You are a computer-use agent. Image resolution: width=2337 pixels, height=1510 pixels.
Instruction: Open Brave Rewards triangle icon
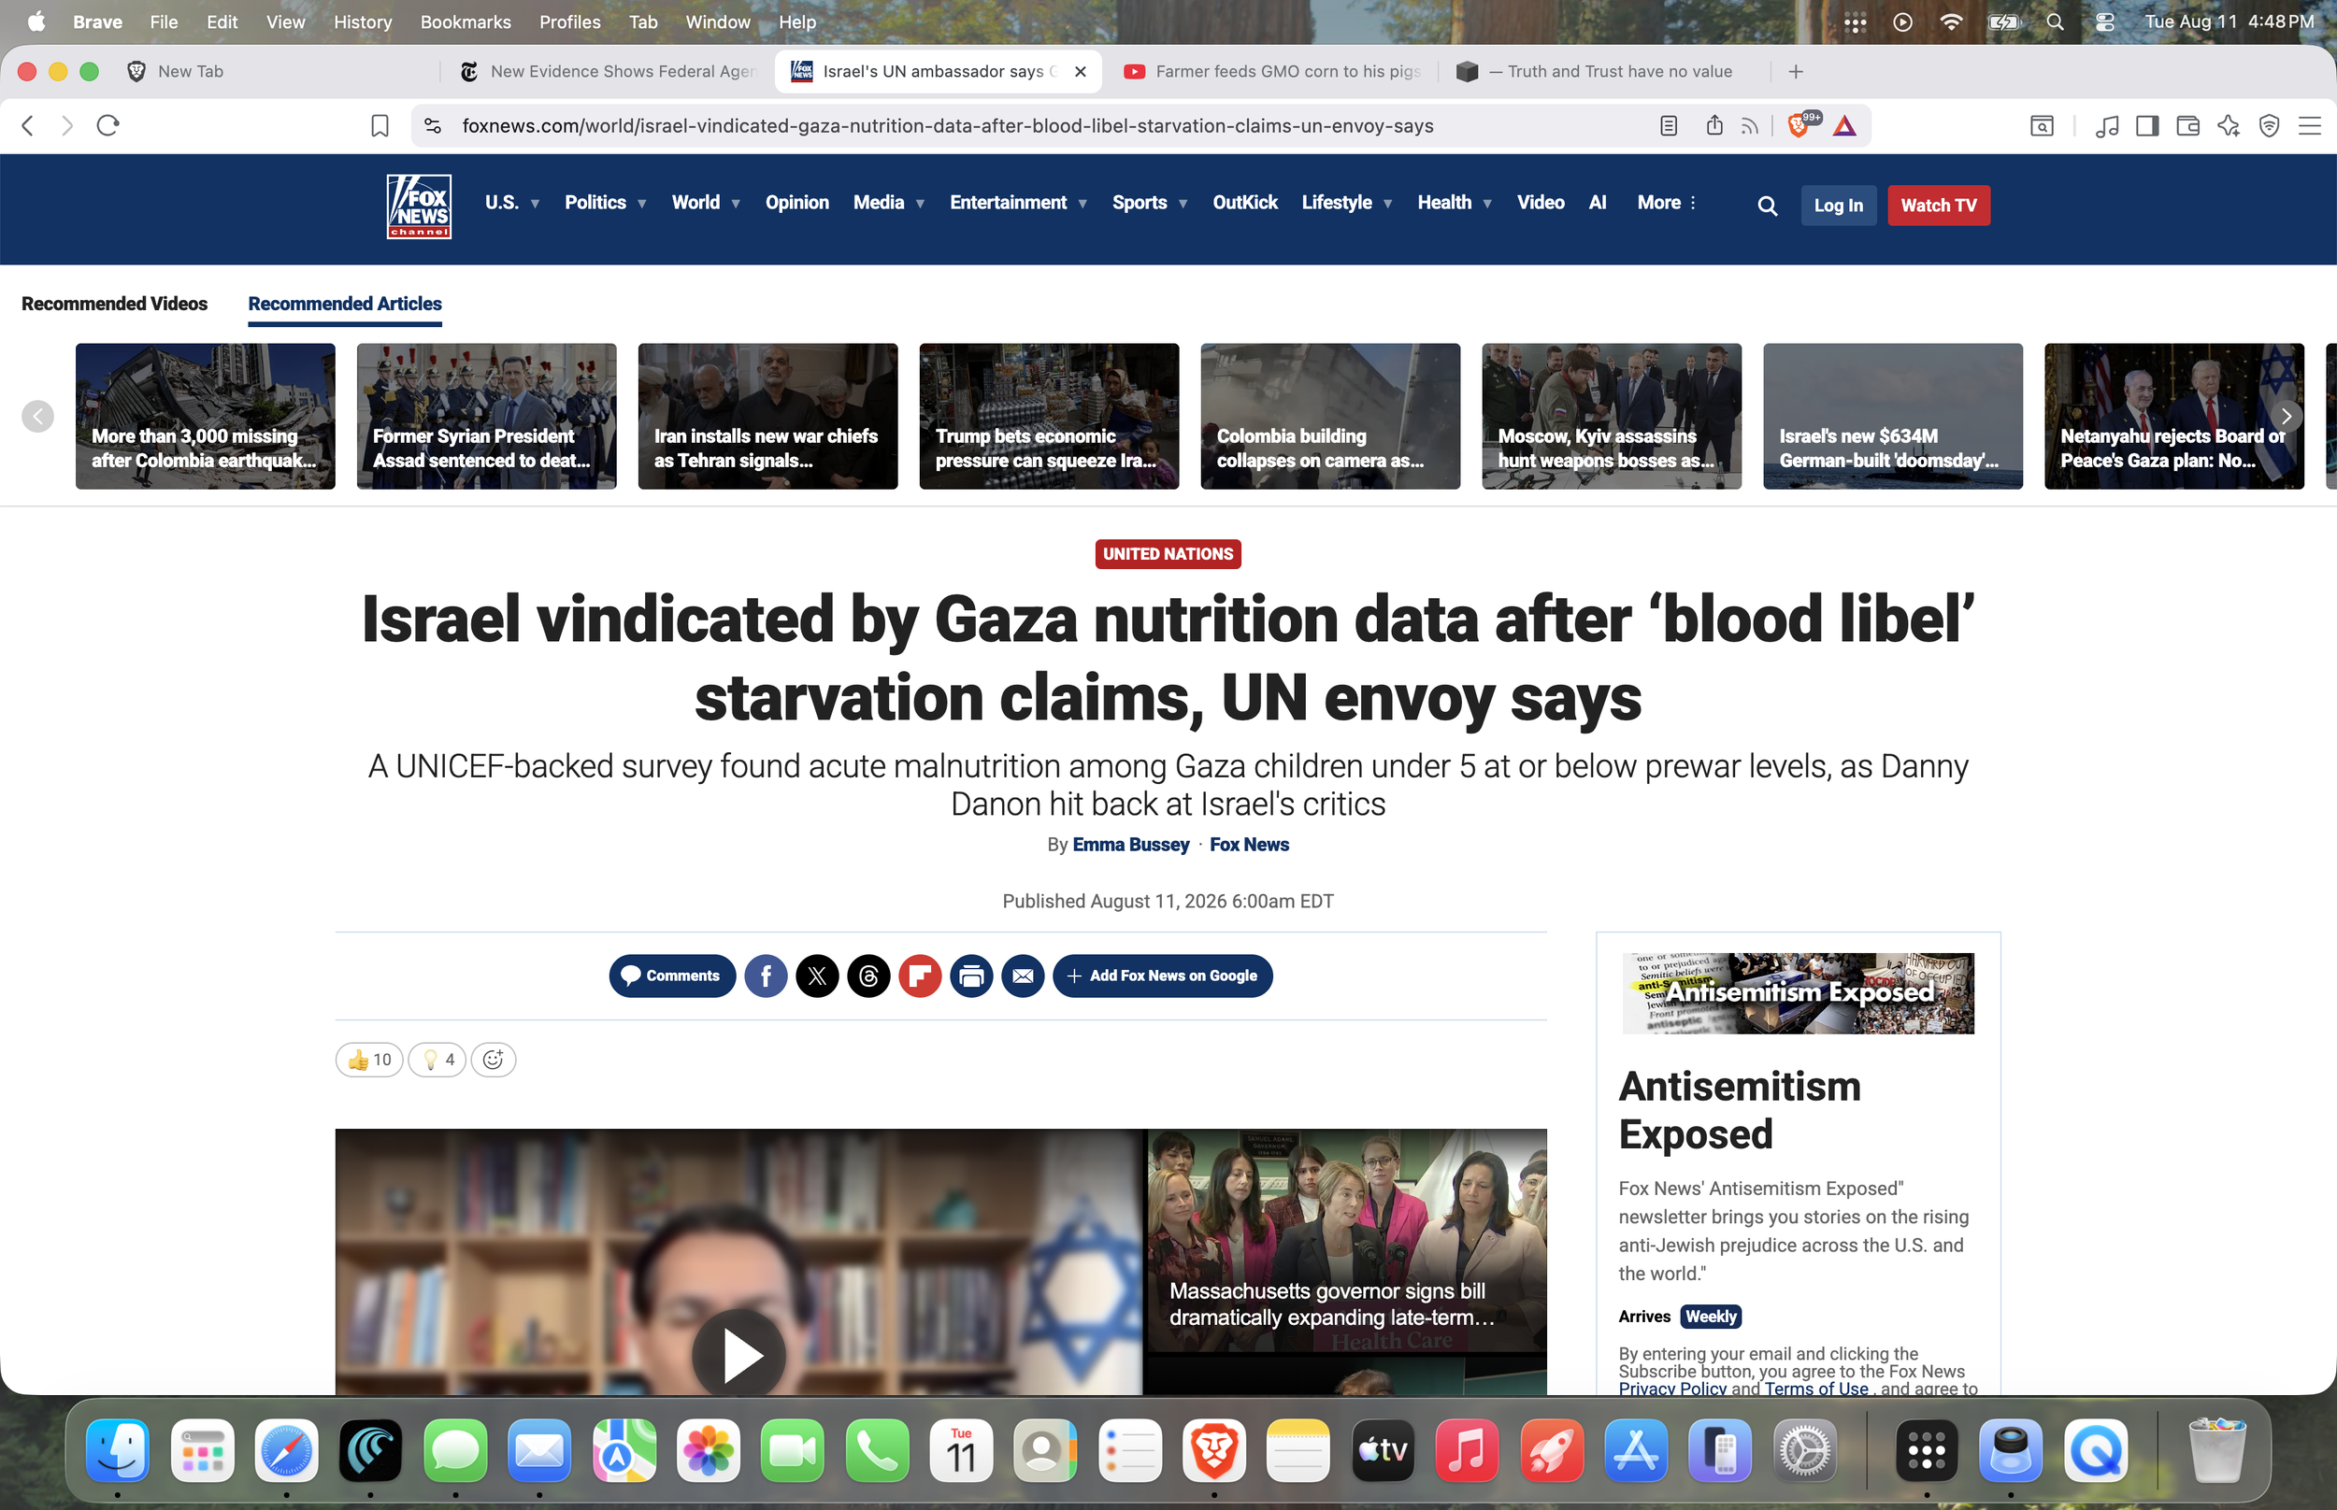pyautogui.click(x=1844, y=125)
